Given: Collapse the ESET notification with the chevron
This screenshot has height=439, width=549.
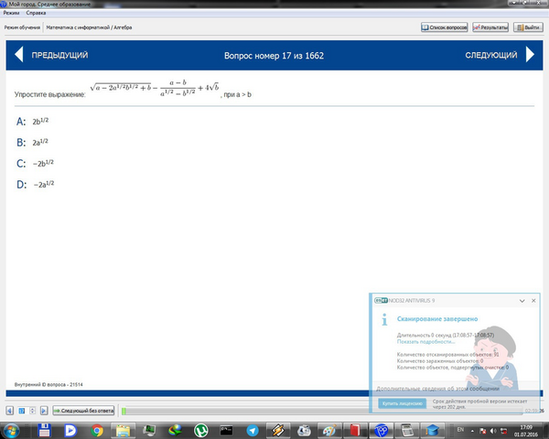Looking at the screenshot, I should pos(522,301).
